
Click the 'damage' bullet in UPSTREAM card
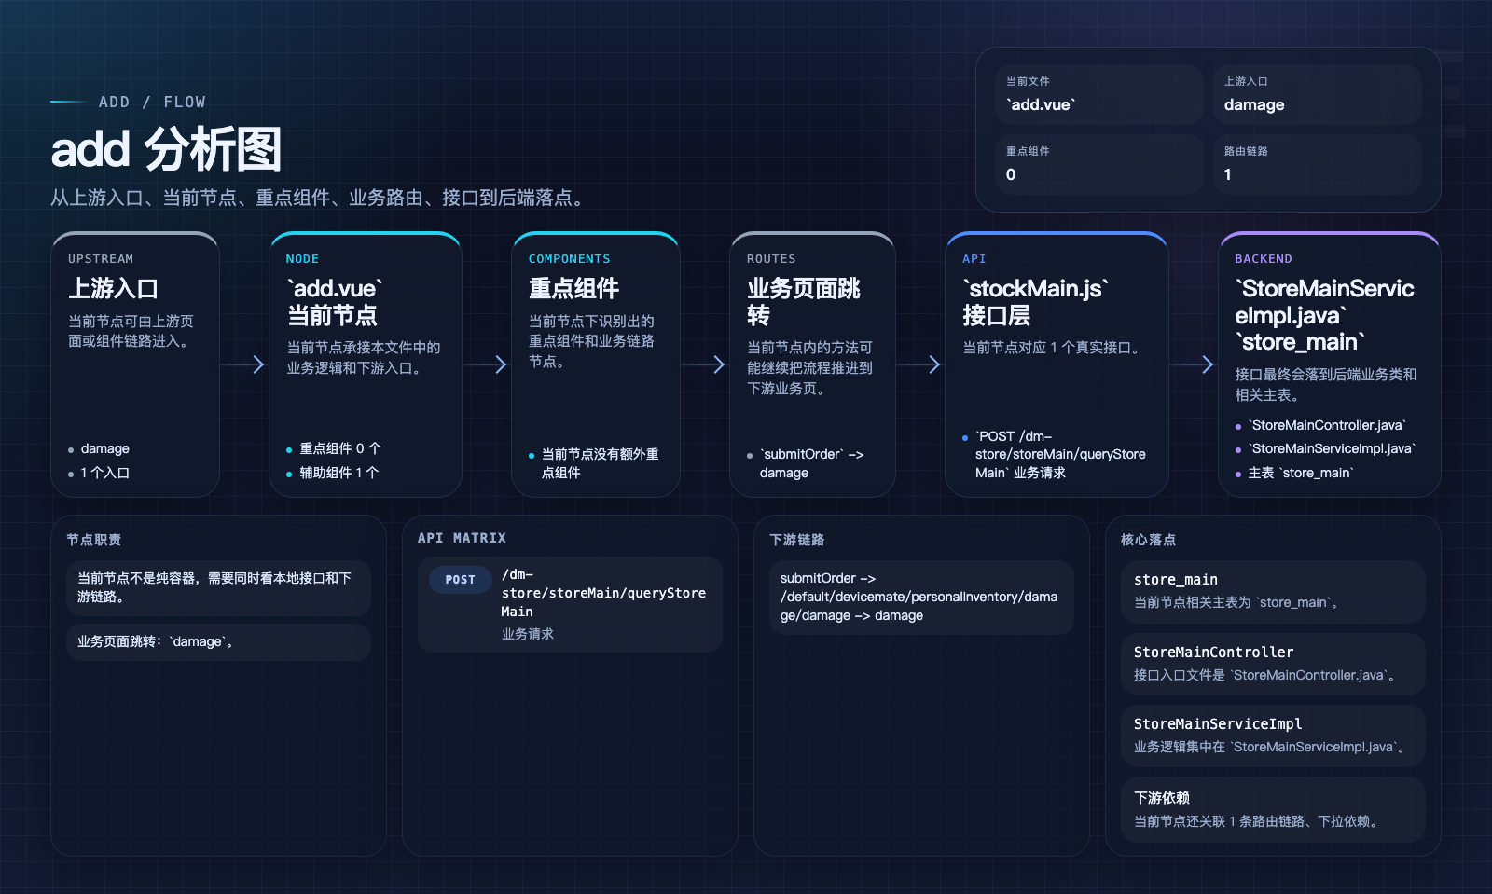[104, 448]
